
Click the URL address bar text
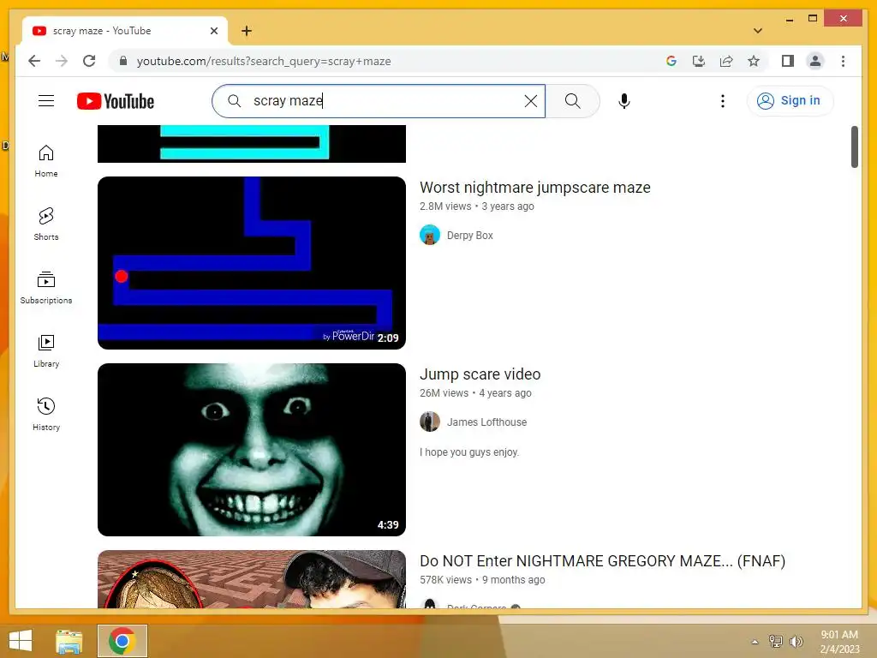(264, 61)
